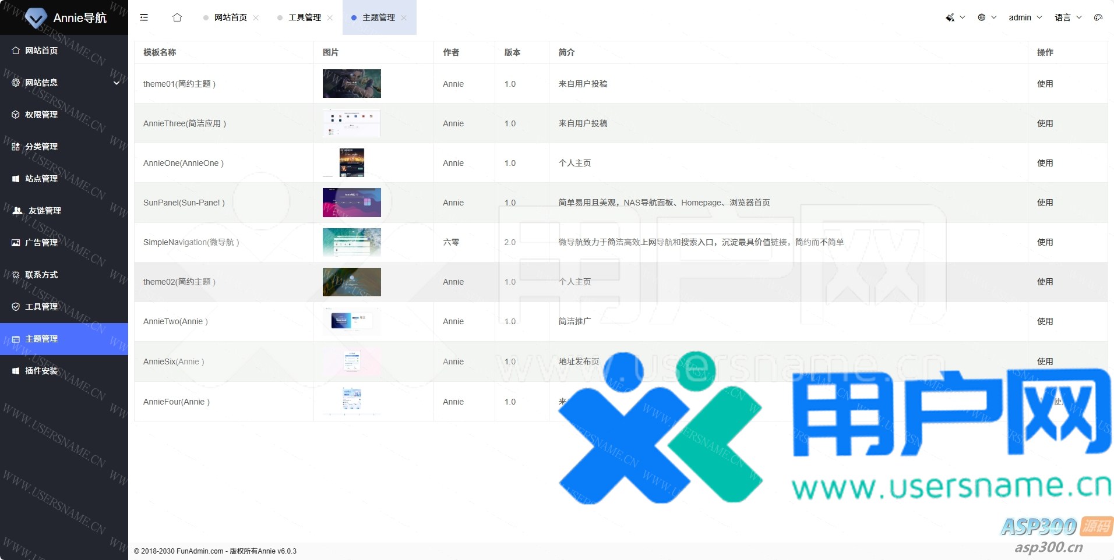
Task: Open 插件安装 in the sidebar
Action: (x=41, y=371)
